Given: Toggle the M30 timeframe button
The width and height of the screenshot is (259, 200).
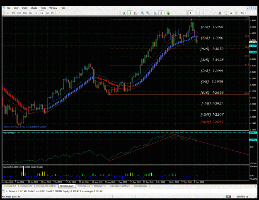Looking at the screenshot, I should point(25,13).
